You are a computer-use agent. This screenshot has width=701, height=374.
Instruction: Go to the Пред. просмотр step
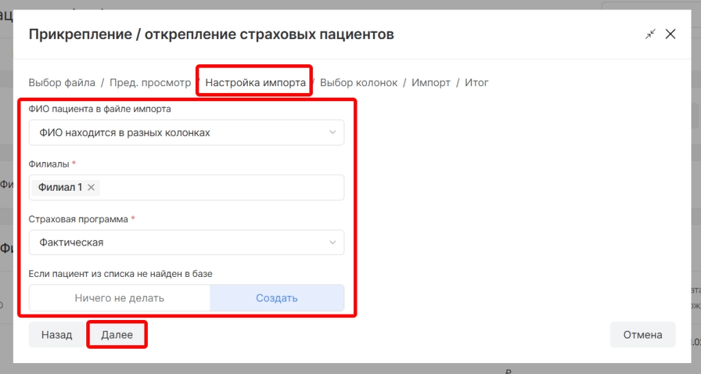coord(150,83)
